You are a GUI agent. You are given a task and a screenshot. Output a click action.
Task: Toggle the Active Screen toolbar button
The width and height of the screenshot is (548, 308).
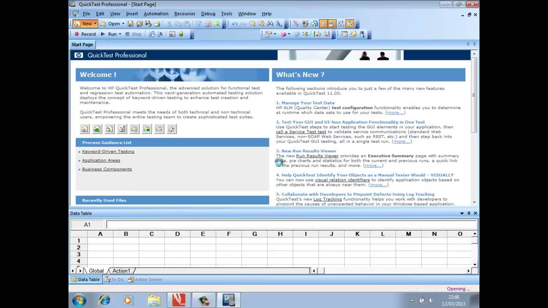(x=332, y=24)
